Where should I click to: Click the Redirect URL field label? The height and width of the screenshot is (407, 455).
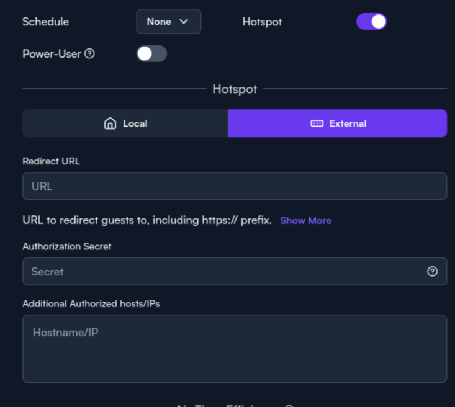(51, 161)
